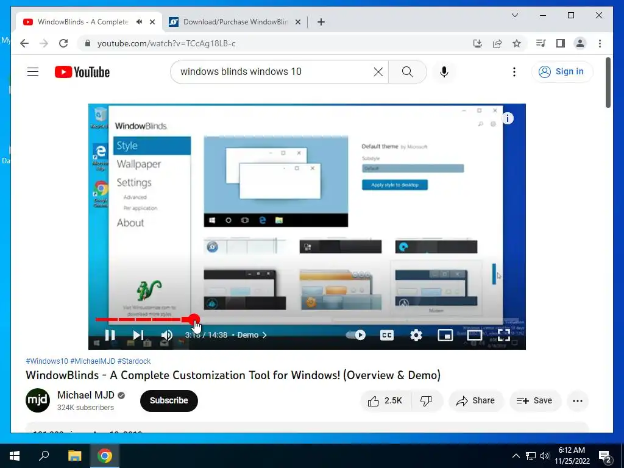Open the Michael MJD channel avatar
Viewport: 624px width, 468px height.
[x=38, y=400]
